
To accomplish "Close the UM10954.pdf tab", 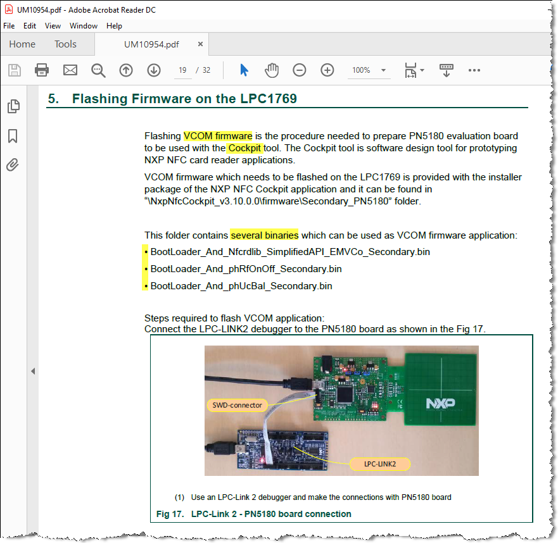I will coord(200,44).
